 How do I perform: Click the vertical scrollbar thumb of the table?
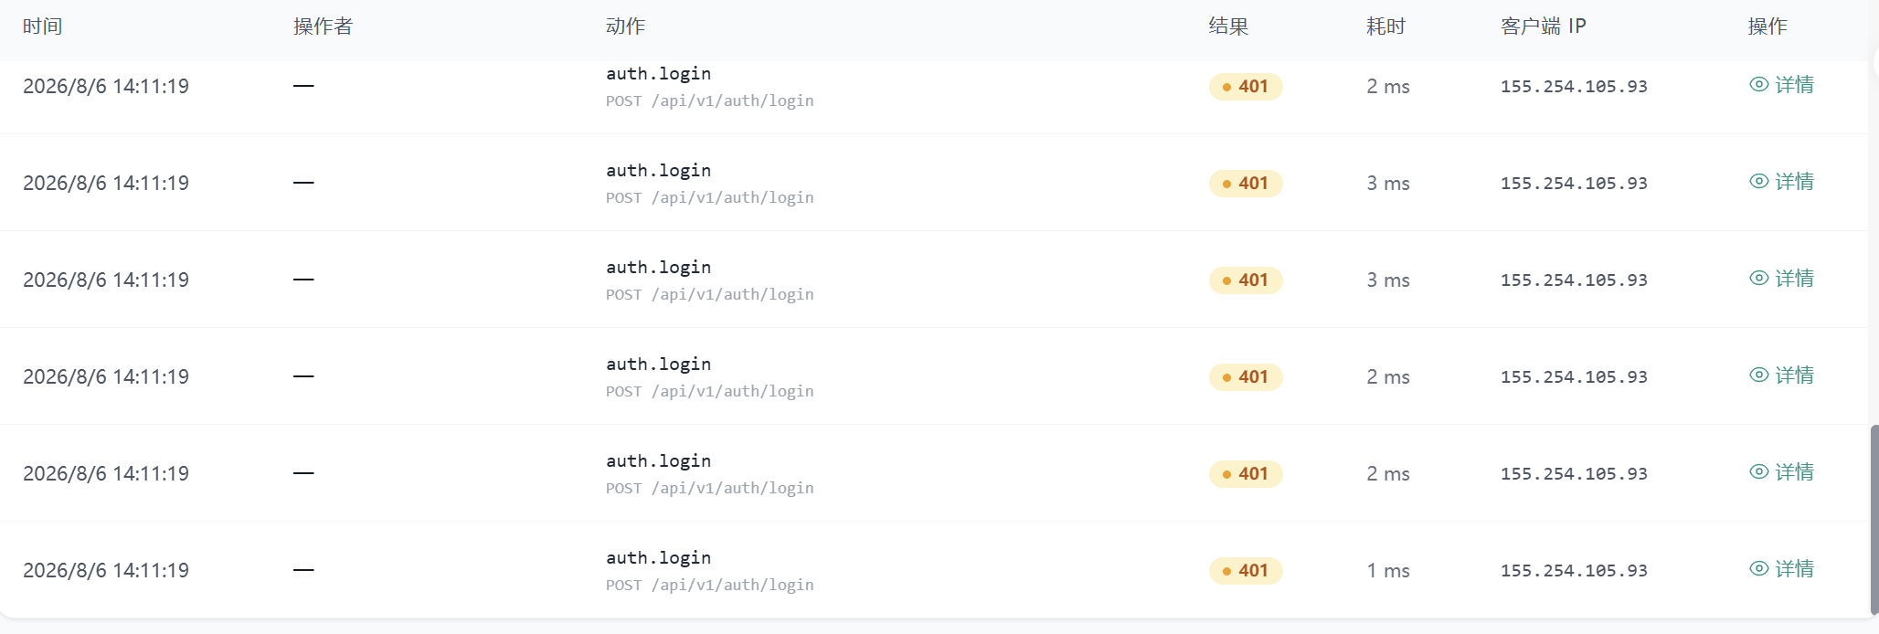point(1874,519)
